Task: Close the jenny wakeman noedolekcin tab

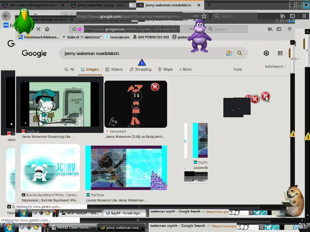Action: [199, 5]
